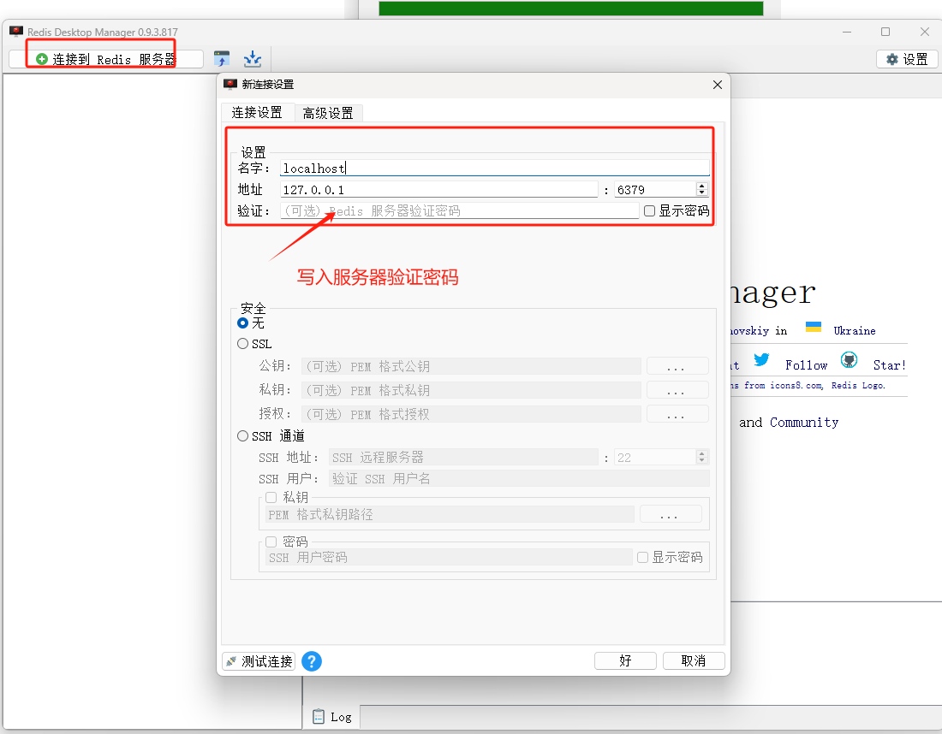Browse for SSH private key path
The height and width of the screenshot is (734, 942).
point(671,514)
